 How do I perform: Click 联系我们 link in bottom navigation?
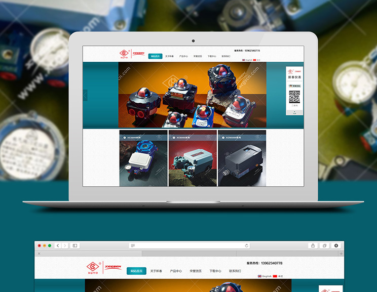pos(235,271)
